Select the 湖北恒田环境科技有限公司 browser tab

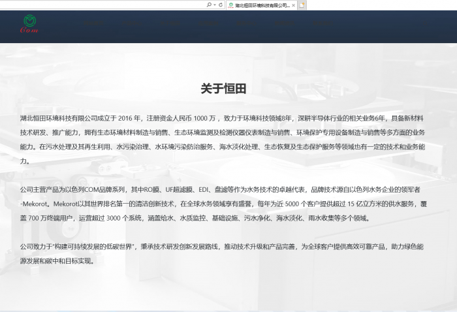[261, 5]
